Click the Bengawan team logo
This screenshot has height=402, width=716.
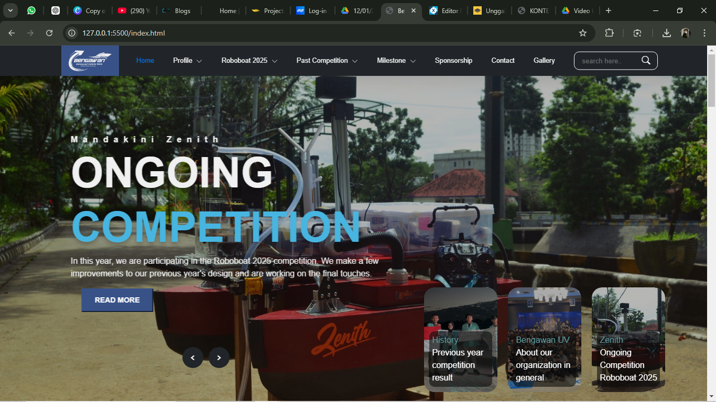click(90, 61)
